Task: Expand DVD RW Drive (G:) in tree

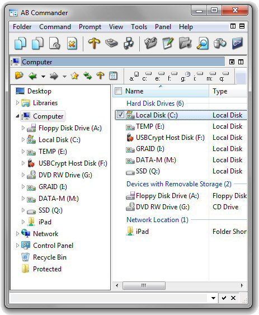Action: [x=23, y=175]
